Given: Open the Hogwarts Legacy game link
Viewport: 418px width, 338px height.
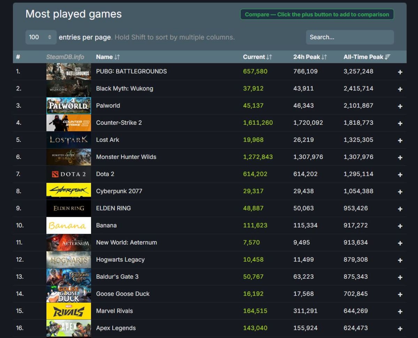Looking at the screenshot, I should pos(120,259).
